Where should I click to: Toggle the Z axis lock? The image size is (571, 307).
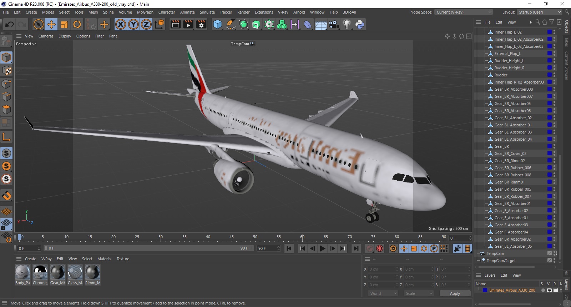pos(146,24)
